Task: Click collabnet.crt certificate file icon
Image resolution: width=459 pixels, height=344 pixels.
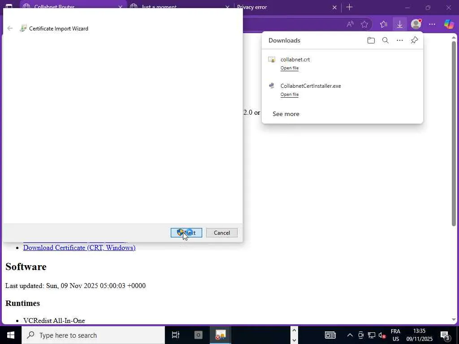Action: (272, 60)
